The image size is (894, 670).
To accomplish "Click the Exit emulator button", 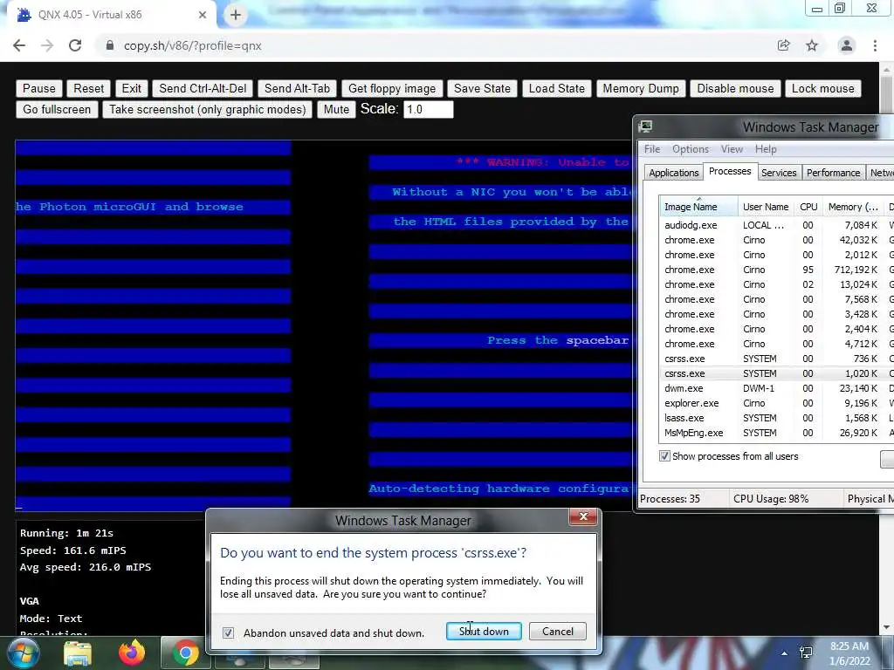I will 131,88.
